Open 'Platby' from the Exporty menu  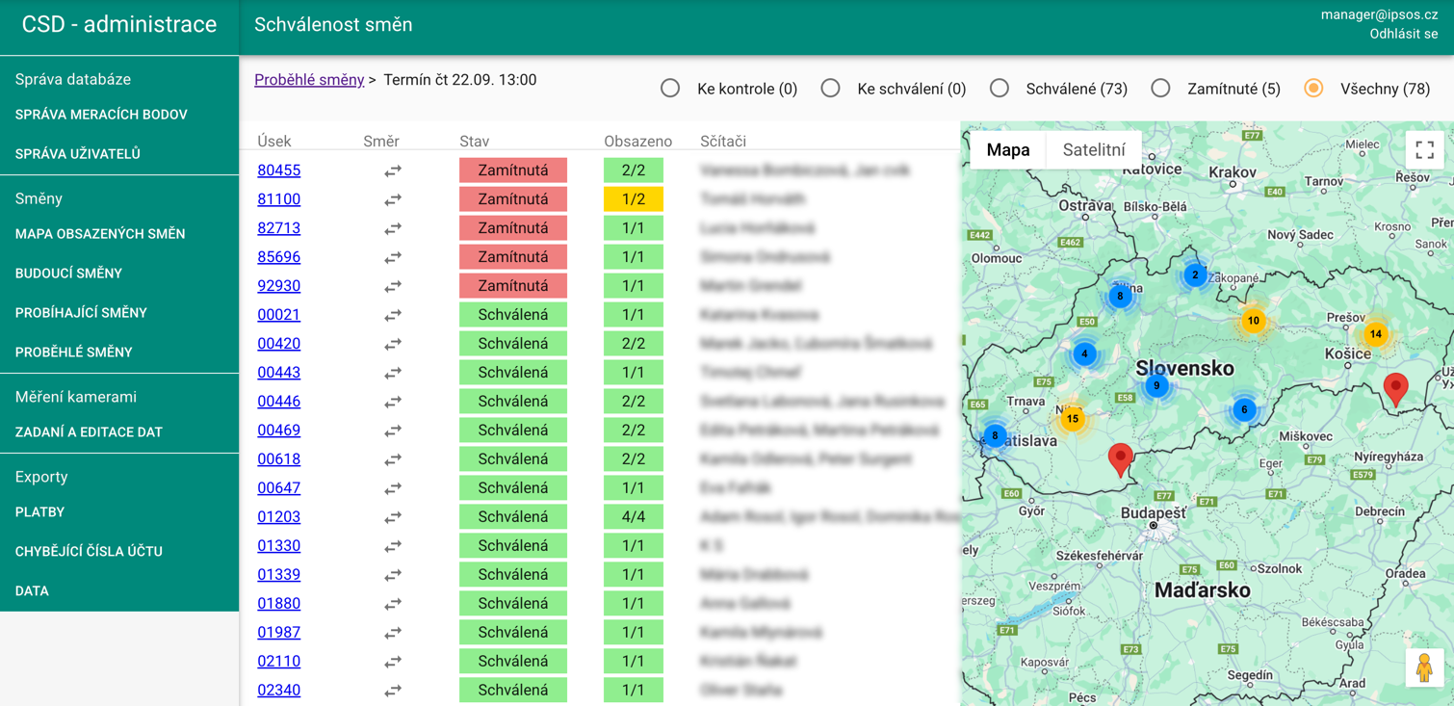point(40,512)
